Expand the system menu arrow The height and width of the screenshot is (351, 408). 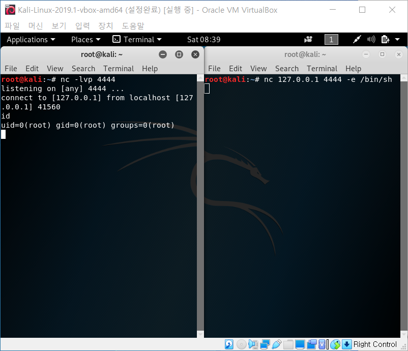pos(397,40)
